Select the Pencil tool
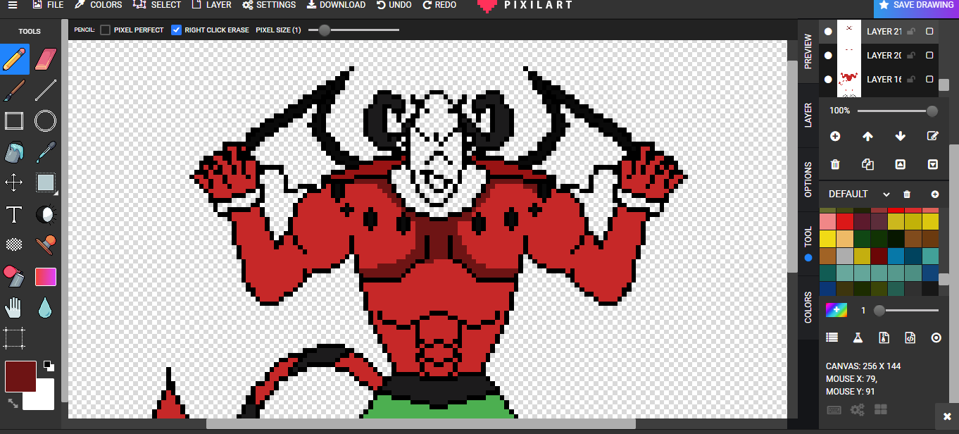Image resolution: width=959 pixels, height=434 pixels. (x=14, y=59)
